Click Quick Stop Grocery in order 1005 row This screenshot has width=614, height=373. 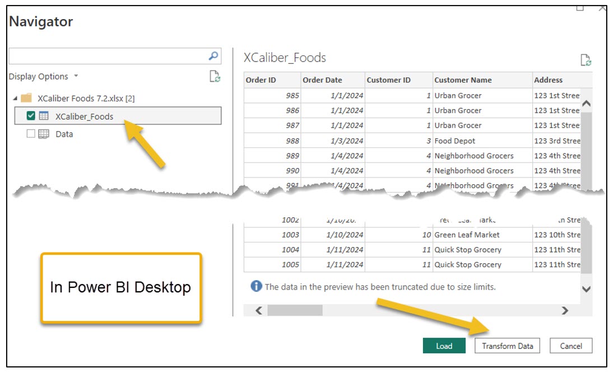coord(482,264)
